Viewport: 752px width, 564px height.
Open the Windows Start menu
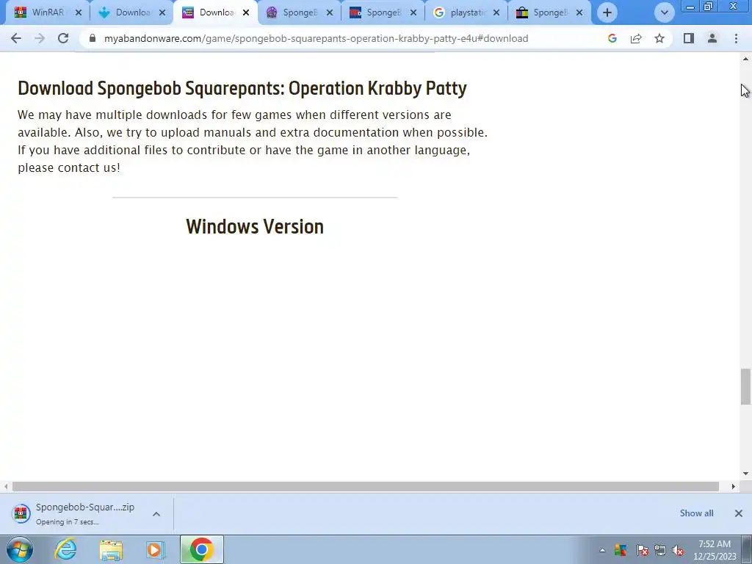click(x=20, y=549)
